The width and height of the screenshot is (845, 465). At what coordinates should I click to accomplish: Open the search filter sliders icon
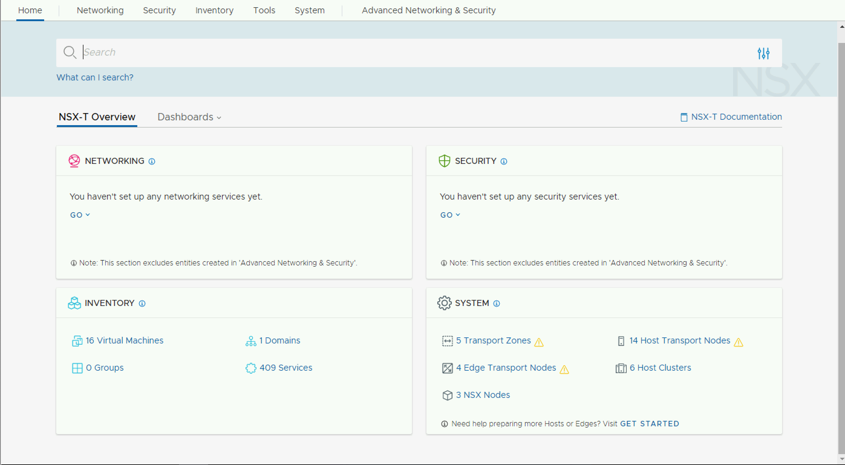763,53
